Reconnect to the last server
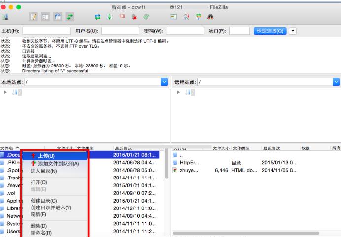 [x=146, y=17]
